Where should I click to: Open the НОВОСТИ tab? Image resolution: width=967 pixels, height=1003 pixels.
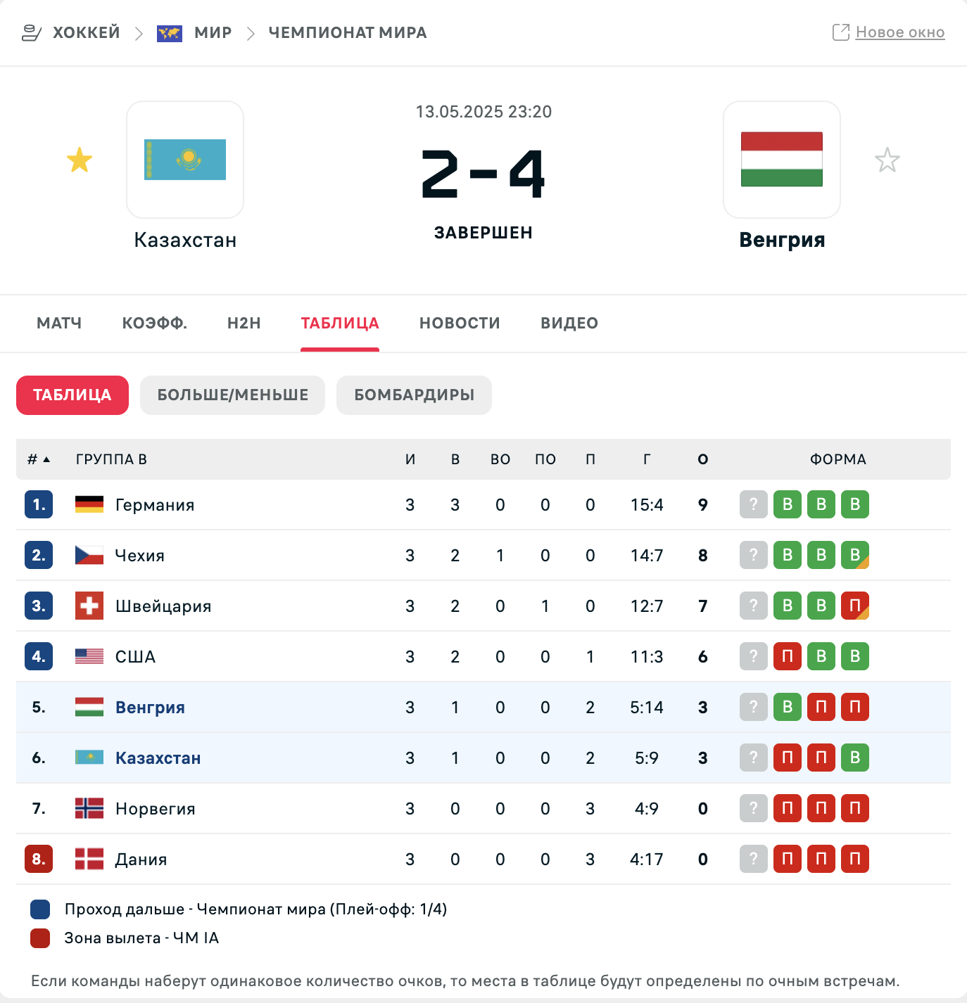(460, 323)
